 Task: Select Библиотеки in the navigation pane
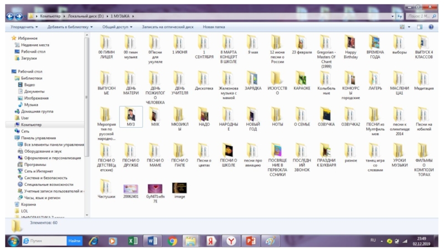29,78
